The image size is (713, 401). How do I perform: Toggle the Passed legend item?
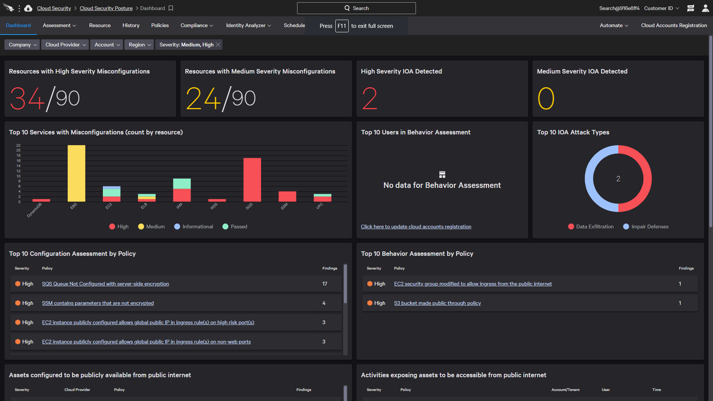[x=235, y=226]
